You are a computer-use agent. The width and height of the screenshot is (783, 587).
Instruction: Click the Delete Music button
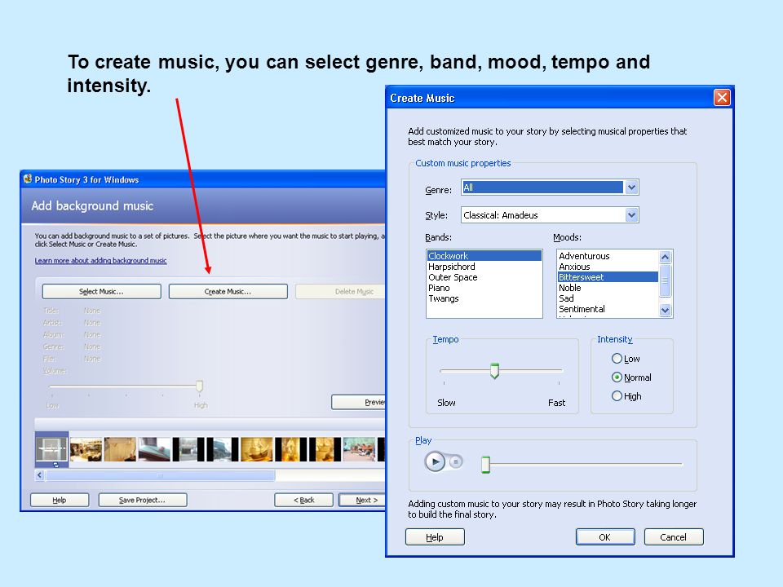click(341, 292)
